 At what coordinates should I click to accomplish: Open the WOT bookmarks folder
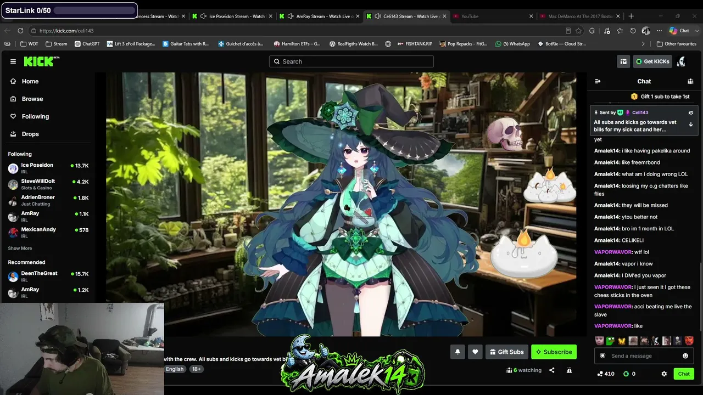pyautogui.click(x=29, y=44)
